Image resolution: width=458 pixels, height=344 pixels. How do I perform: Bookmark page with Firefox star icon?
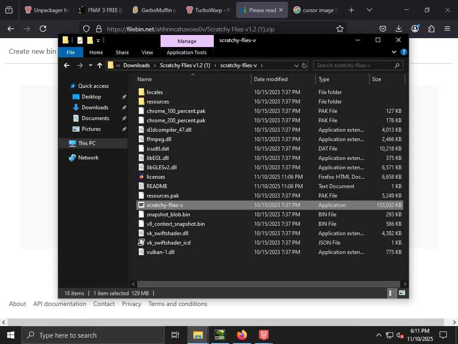pos(340,29)
